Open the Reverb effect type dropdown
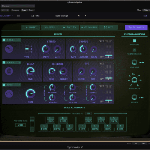The image size is (150, 150). point(13,85)
